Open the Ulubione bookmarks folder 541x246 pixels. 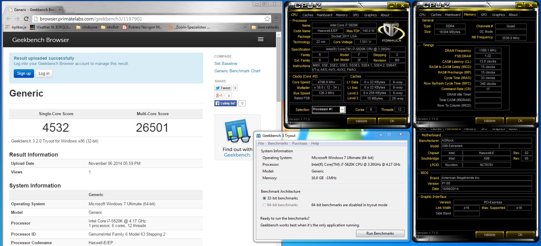coord(87,27)
